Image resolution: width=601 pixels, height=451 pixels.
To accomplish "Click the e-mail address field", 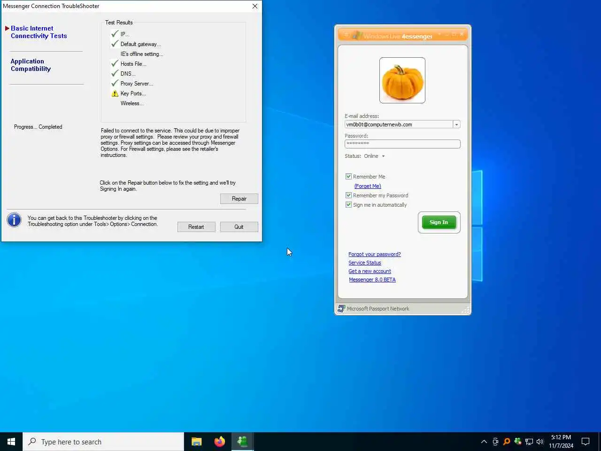I will (399, 124).
